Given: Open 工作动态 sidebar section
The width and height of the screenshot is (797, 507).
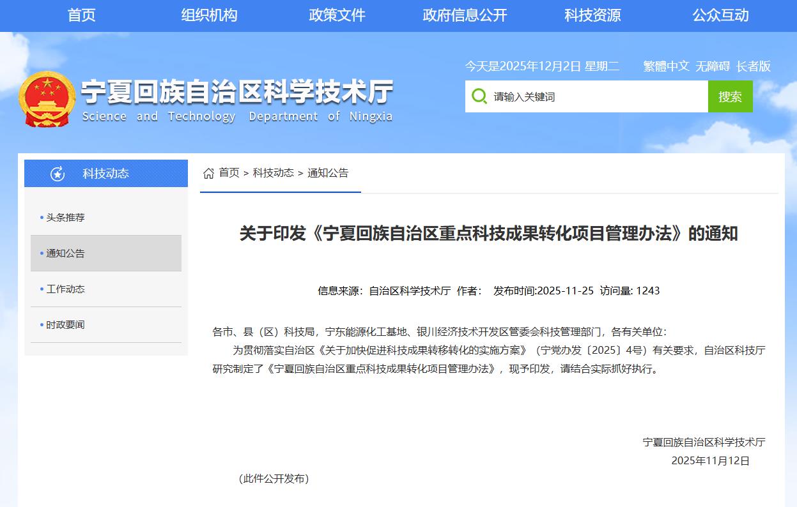Looking at the screenshot, I should (65, 289).
